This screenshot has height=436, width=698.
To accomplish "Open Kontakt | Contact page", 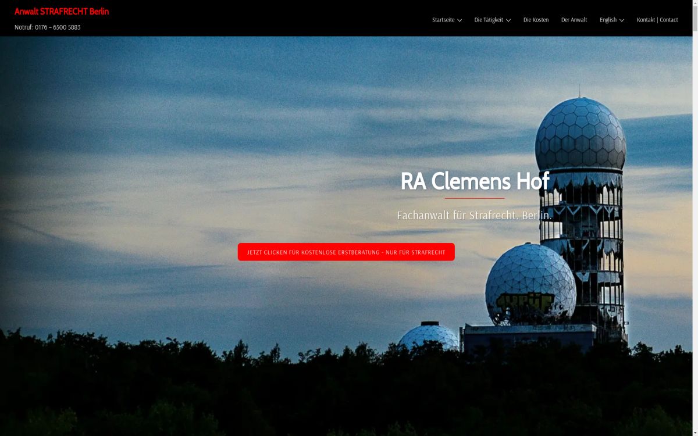I will tap(657, 20).
